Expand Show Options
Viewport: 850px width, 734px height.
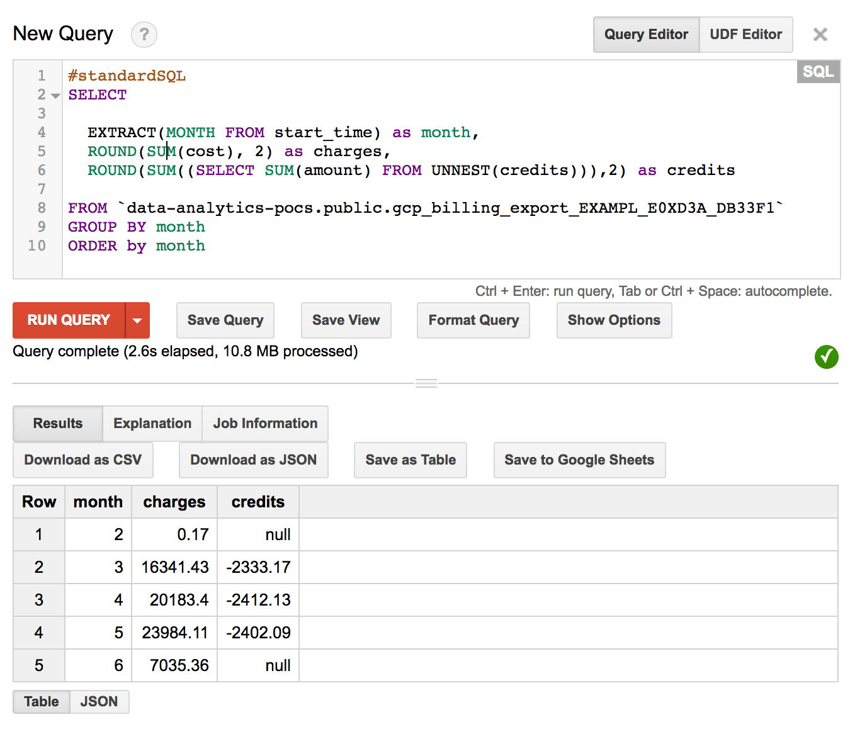[x=614, y=320]
